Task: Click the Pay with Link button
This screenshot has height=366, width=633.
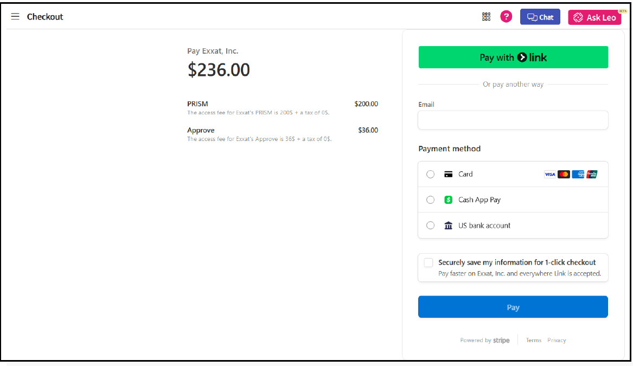Action: pos(513,57)
